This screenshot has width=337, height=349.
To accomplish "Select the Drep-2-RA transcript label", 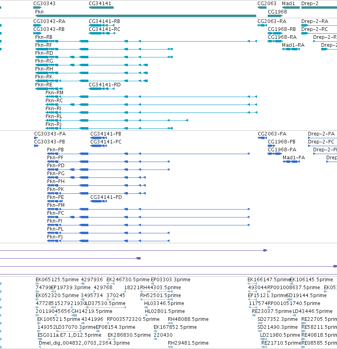I will pos(315,21).
